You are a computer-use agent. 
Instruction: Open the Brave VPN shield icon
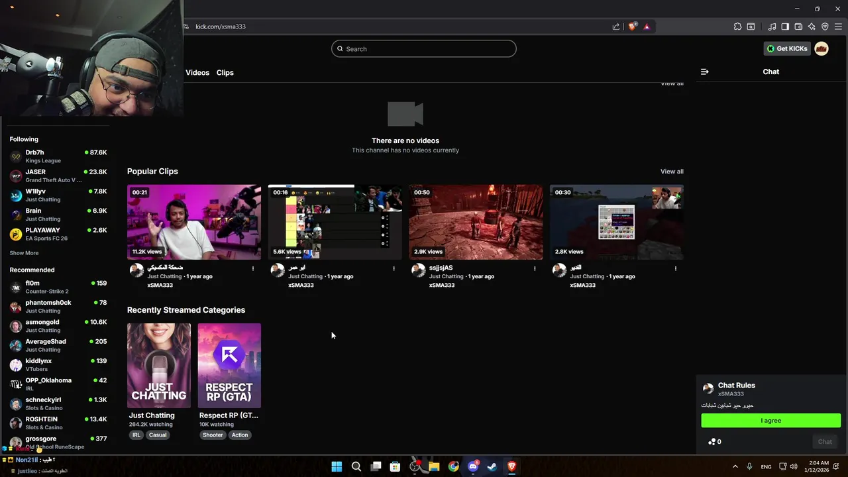(x=825, y=26)
